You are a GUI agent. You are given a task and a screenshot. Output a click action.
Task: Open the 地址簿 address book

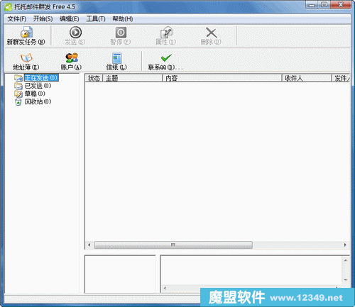tap(26, 62)
